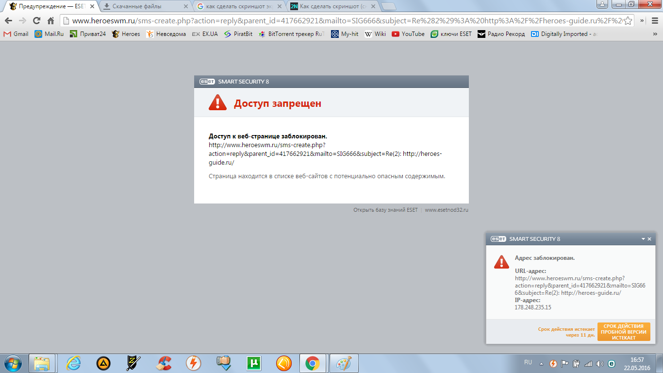Screen dimensions: 663x373
Task: Open the My-hit bookmark
Action: 345,34
